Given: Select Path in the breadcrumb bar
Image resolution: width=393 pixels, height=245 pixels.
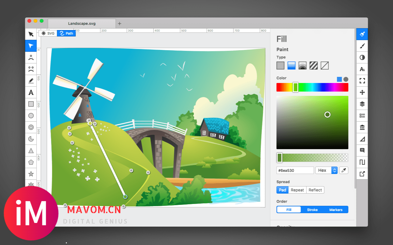Looking at the screenshot, I should click(66, 33).
